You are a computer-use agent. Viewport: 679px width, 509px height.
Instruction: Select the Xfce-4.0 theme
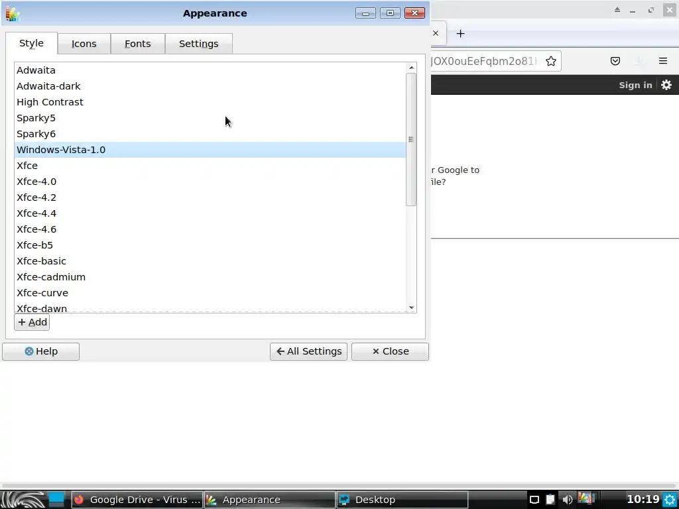click(x=210, y=182)
